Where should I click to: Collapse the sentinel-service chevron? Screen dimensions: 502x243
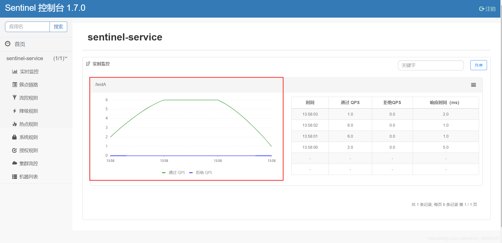click(66, 58)
